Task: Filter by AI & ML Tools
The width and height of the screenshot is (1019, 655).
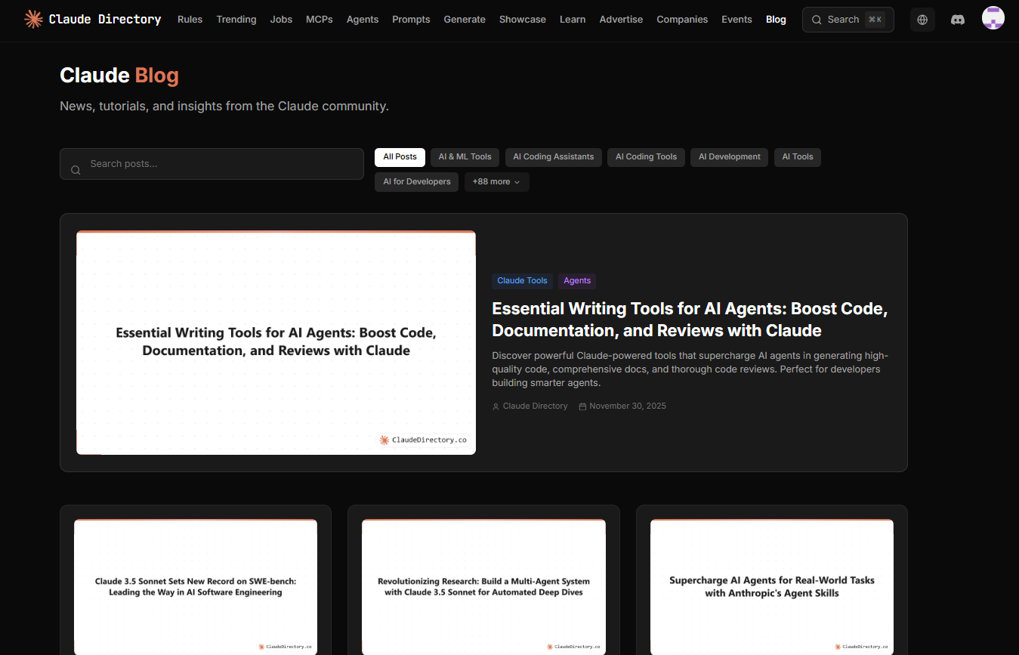Action: point(465,157)
